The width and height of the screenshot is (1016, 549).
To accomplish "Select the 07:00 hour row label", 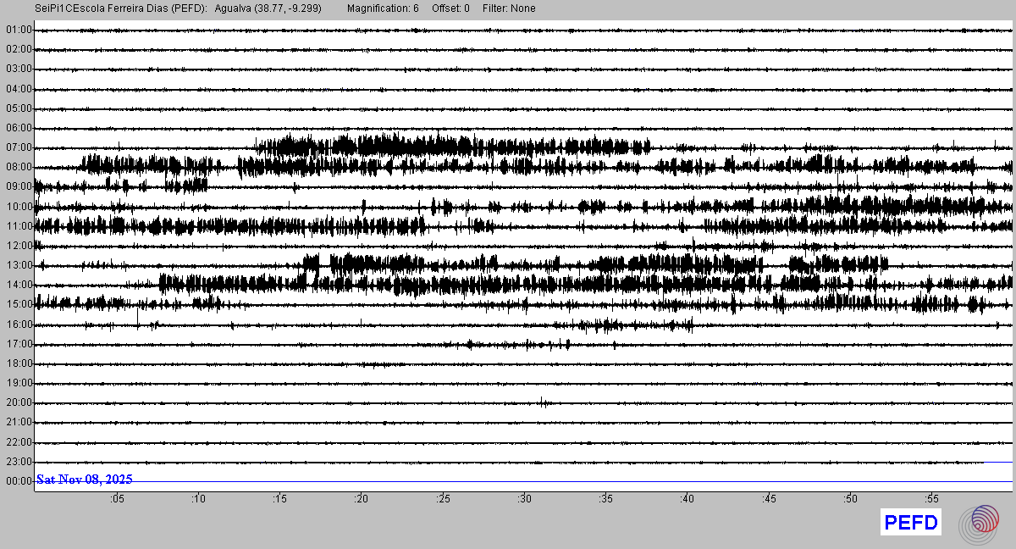I will 18,147.
